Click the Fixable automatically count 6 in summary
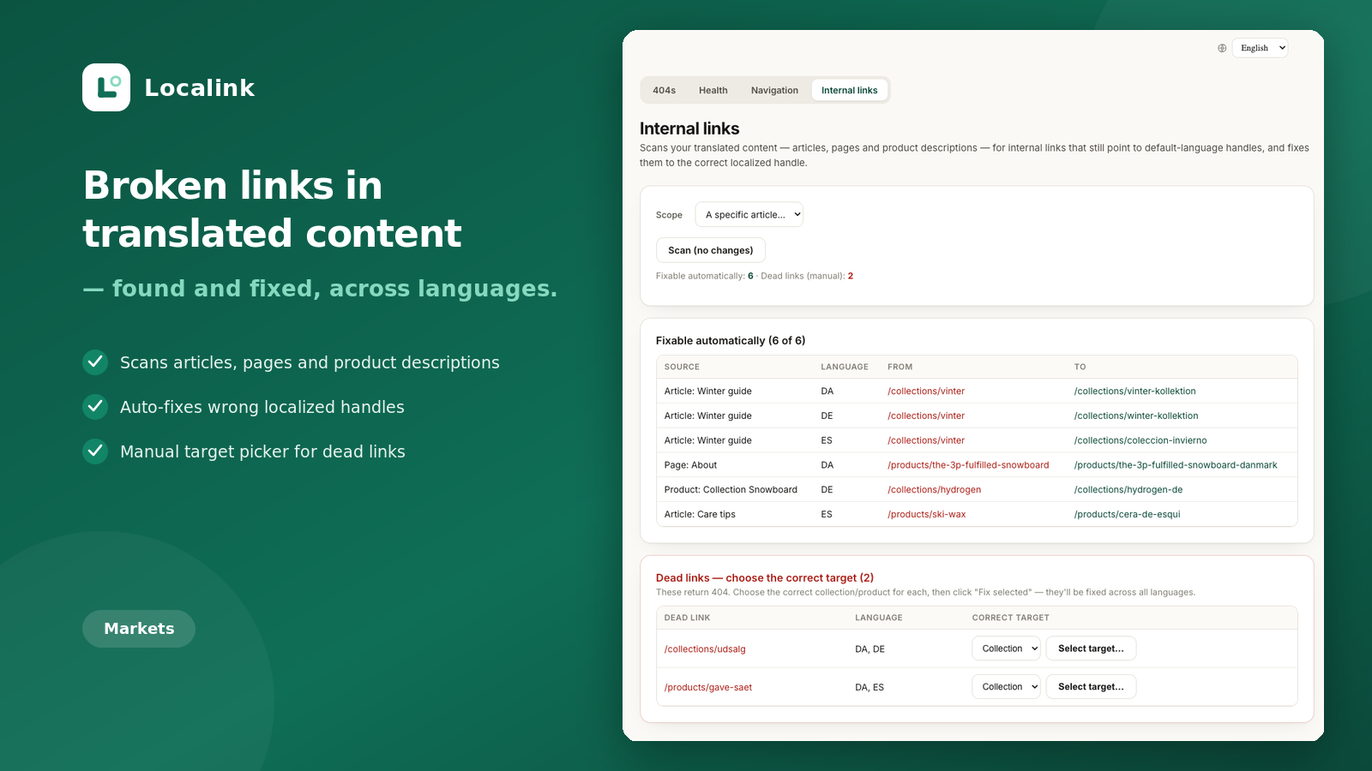This screenshot has height=771, width=1372. 750,276
